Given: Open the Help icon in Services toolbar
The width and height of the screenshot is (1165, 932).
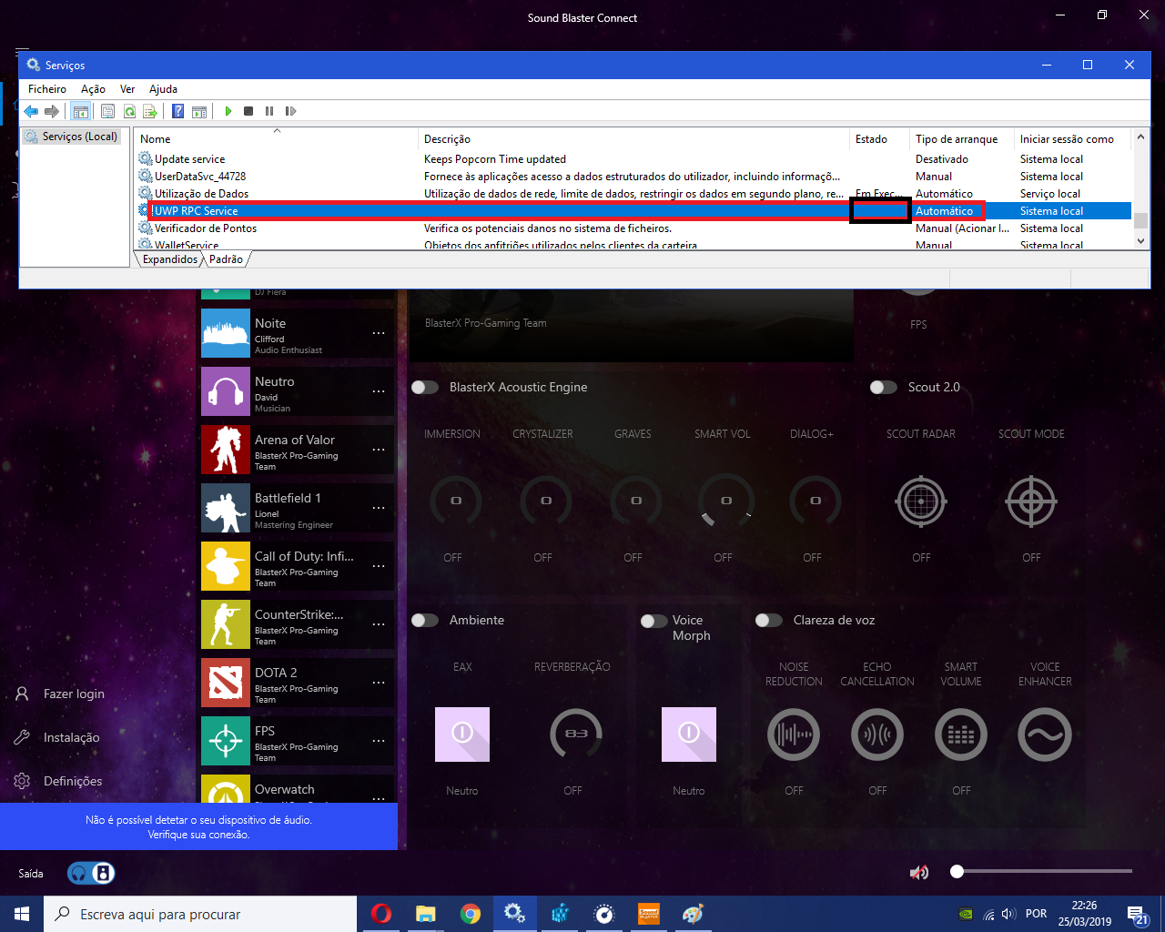Looking at the screenshot, I should [178, 111].
